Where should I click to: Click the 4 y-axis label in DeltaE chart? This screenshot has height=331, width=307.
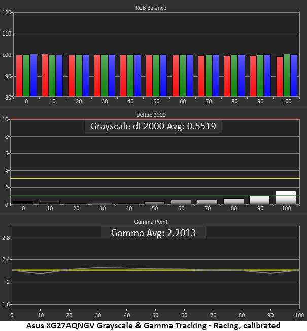click(x=7, y=171)
